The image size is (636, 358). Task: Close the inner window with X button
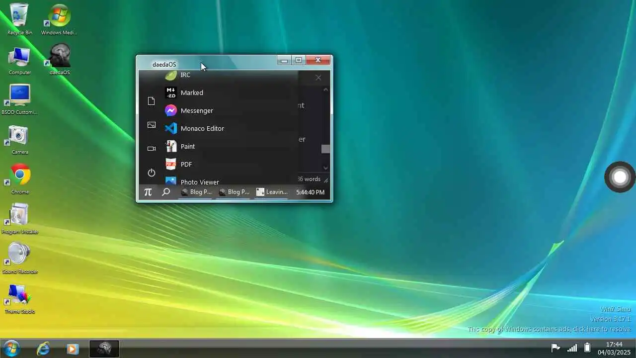pyautogui.click(x=318, y=78)
